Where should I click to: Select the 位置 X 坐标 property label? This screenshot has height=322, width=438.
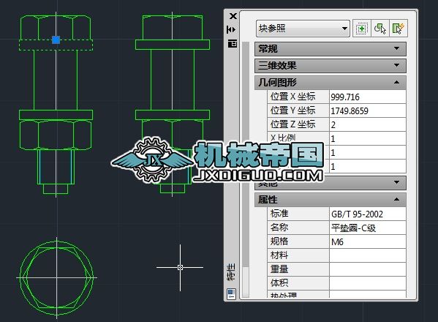tap(298, 97)
